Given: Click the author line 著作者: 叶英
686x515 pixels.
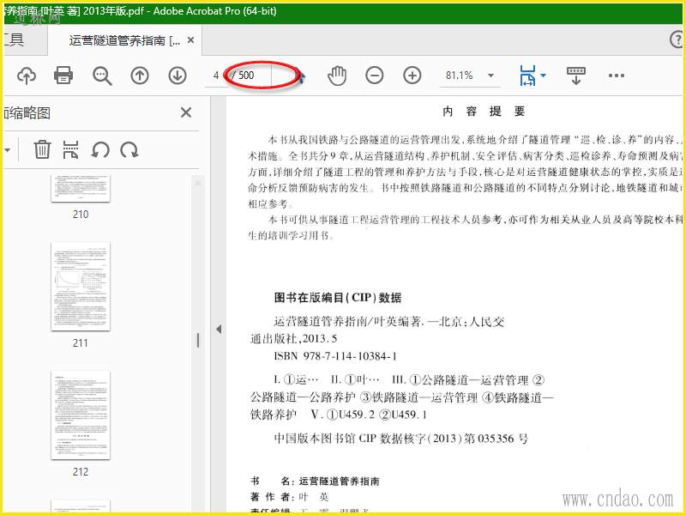Looking at the screenshot, I should click(290, 497).
